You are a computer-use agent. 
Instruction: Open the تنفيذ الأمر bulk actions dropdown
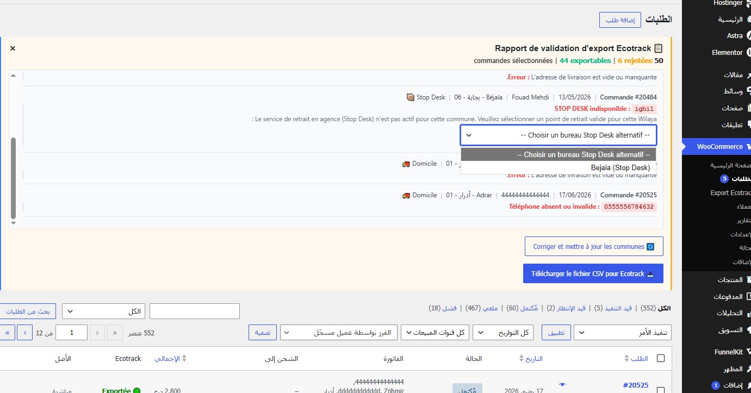(x=623, y=333)
